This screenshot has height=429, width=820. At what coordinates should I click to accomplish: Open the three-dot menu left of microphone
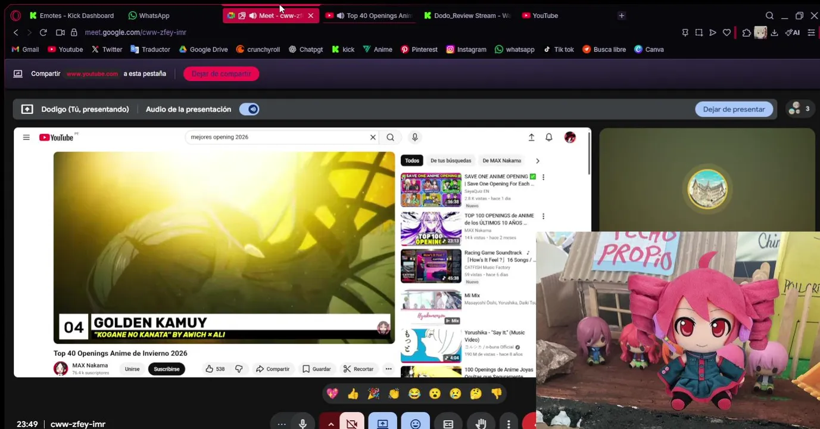point(282,424)
